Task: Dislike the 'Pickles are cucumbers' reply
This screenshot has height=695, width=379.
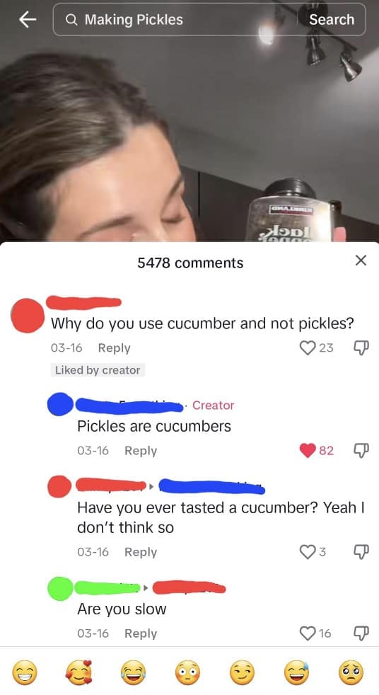Action: (361, 451)
